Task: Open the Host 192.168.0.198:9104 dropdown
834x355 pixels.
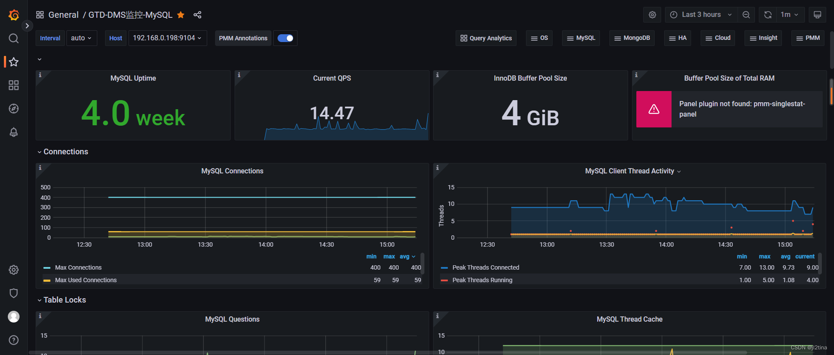Action: pyautogui.click(x=167, y=38)
